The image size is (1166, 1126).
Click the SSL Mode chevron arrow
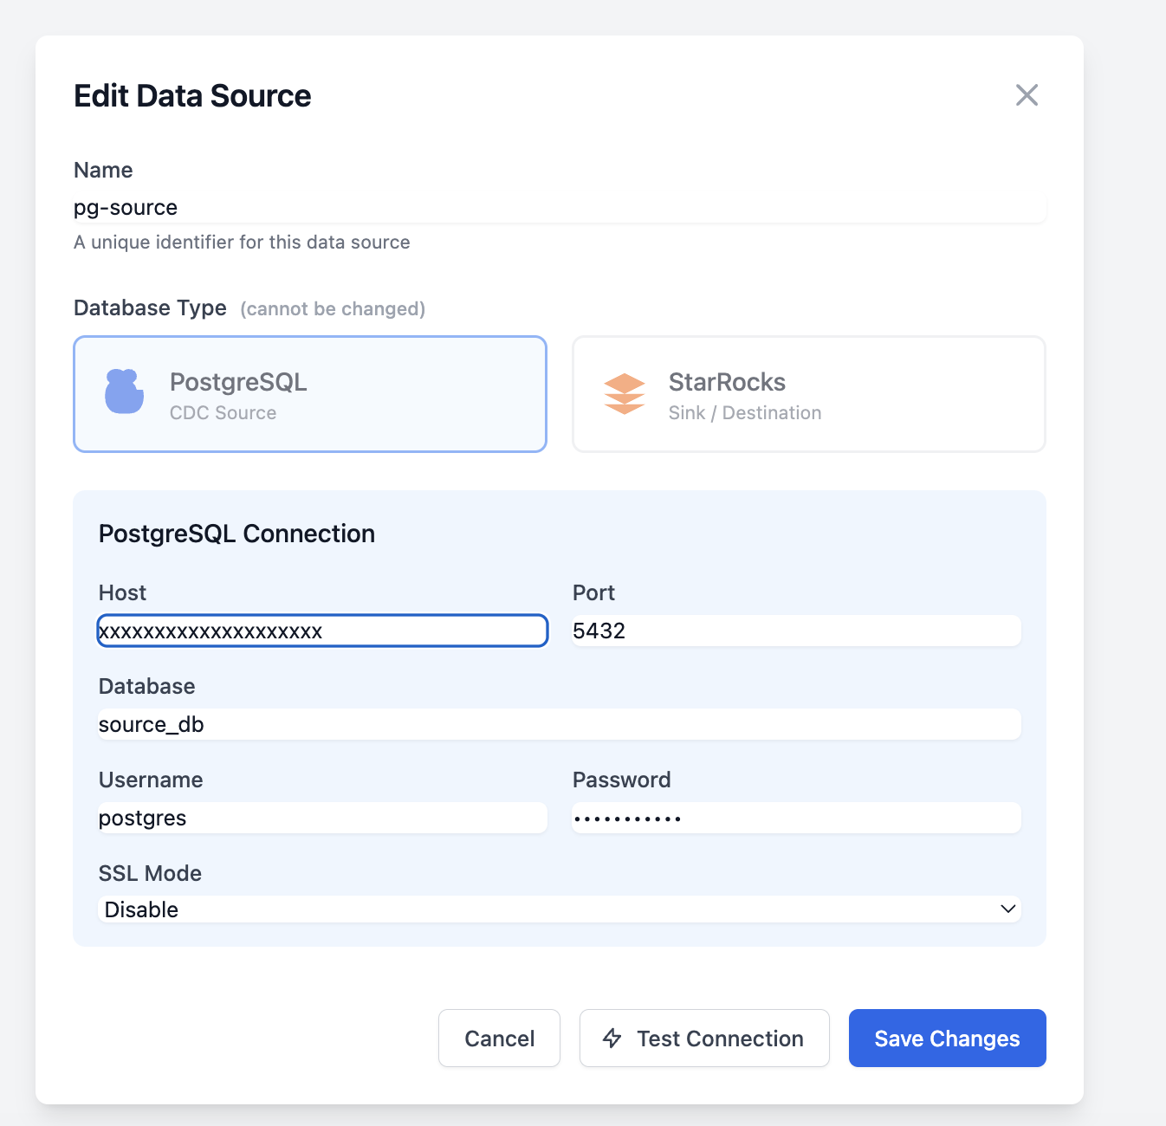point(1007,909)
